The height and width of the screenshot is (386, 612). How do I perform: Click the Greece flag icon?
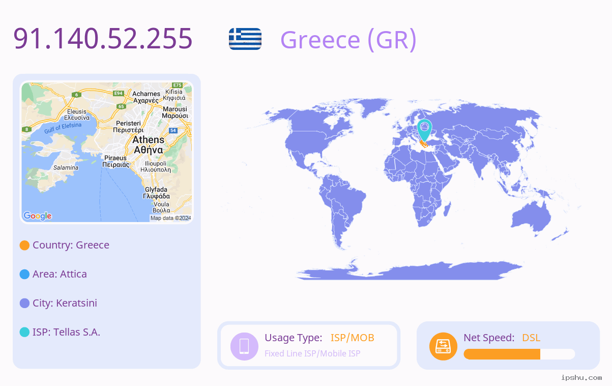pos(245,39)
